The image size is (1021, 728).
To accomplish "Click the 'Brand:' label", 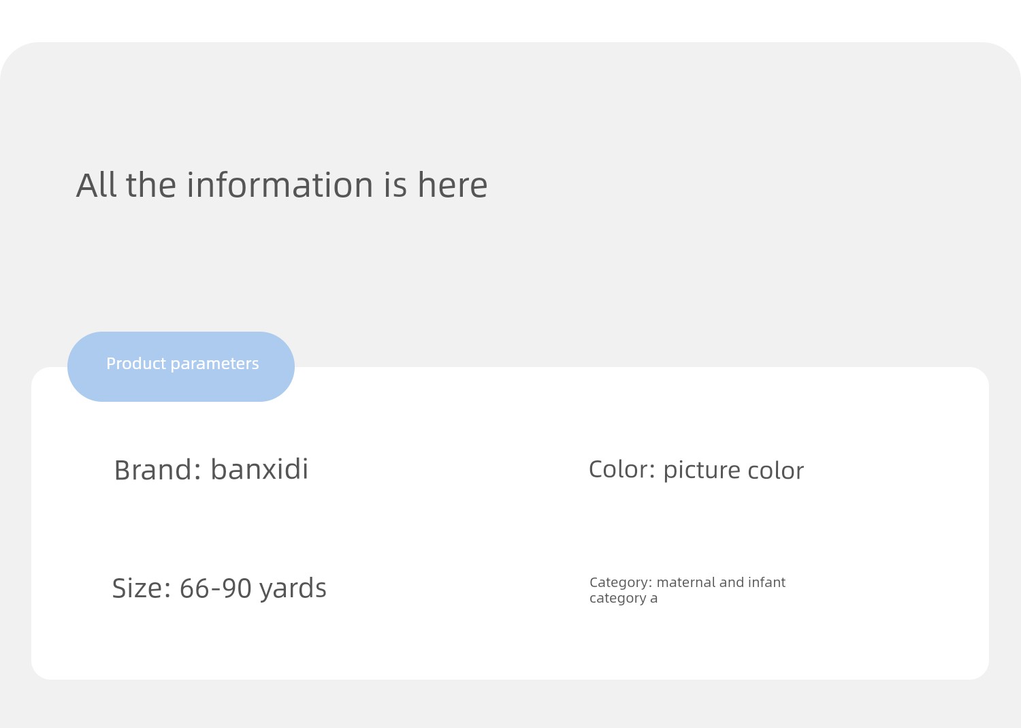I will (158, 470).
